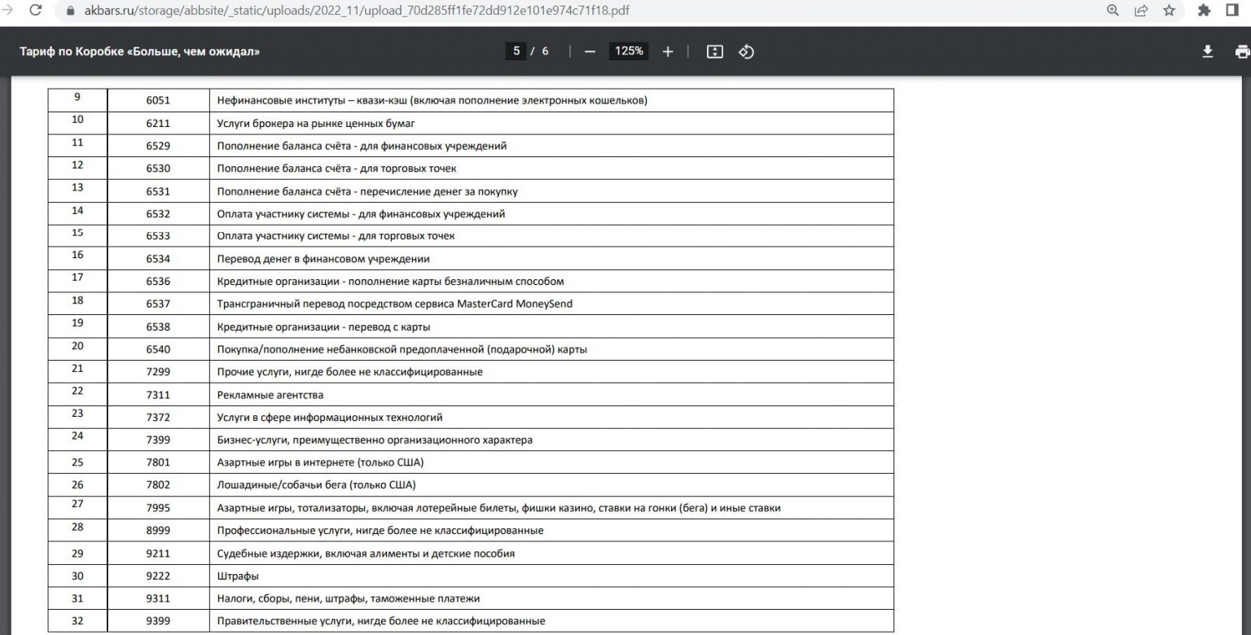Reload the page with the browser refresh icon
1251x635 pixels.
pyautogui.click(x=36, y=11)
